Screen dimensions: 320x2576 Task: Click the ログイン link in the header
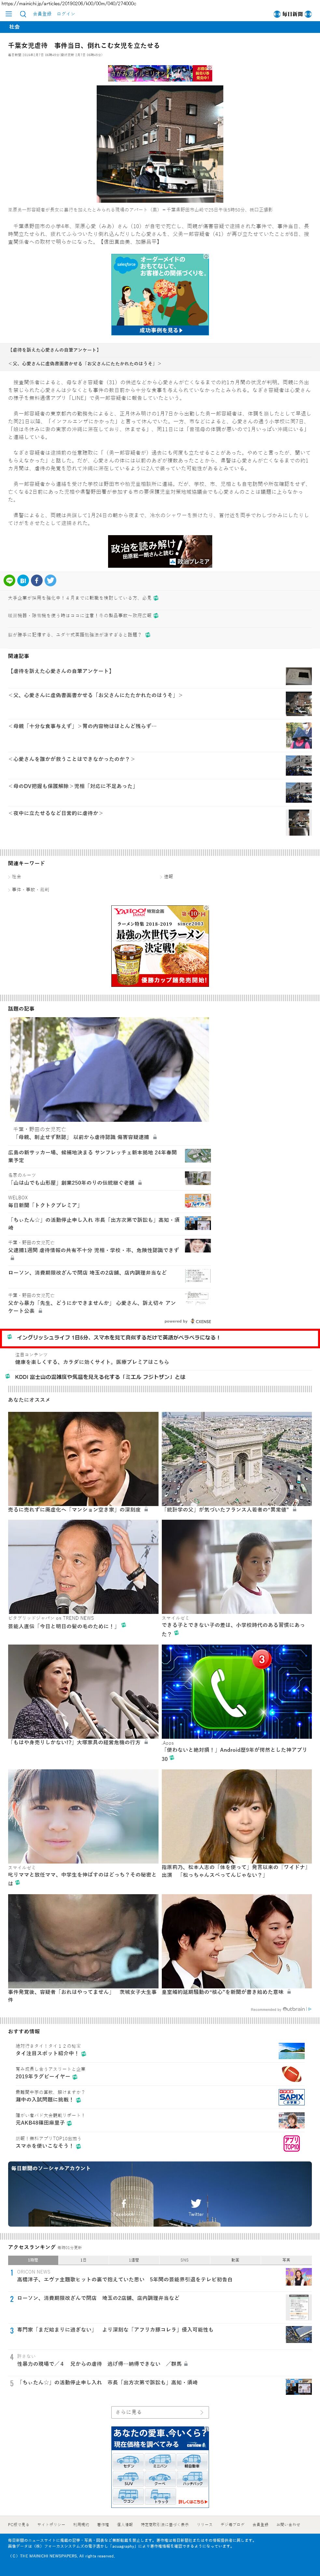[65, 14]
